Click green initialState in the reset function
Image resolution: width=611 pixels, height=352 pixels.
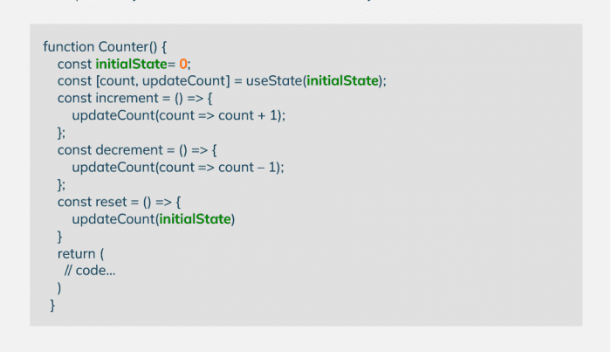196,218
